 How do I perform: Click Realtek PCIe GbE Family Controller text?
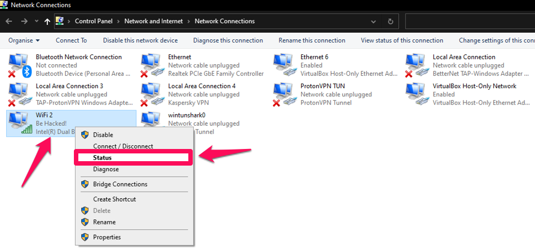click(x=216, y=74)
